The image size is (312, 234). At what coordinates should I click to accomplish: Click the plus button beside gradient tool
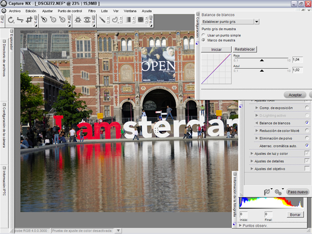tap(134, 18)
